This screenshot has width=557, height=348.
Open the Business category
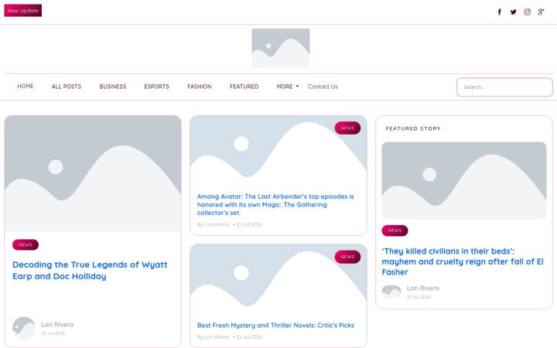click(x=113, y=87)
